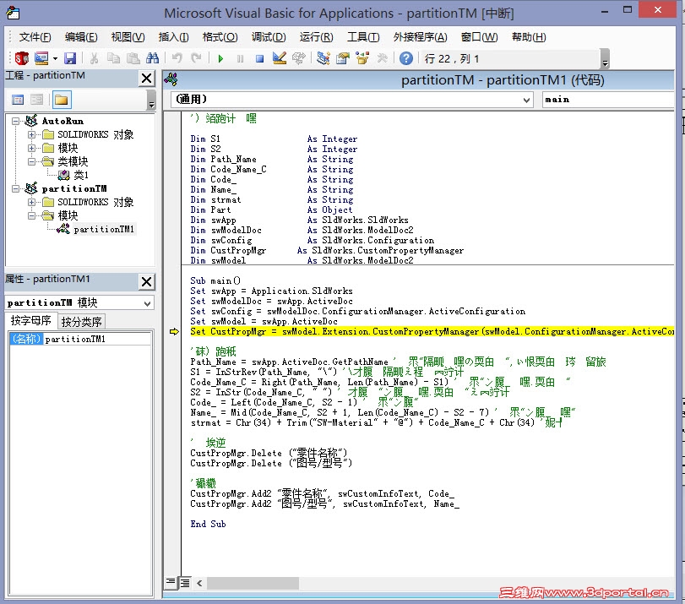685x604 pixels.
Task: Click the Undo arrow icon
Action: click(x=177, y=58)
